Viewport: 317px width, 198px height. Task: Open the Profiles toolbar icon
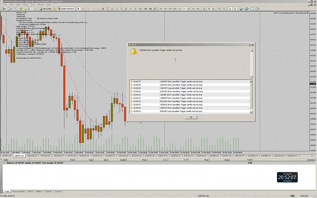[x=9, y=9]
